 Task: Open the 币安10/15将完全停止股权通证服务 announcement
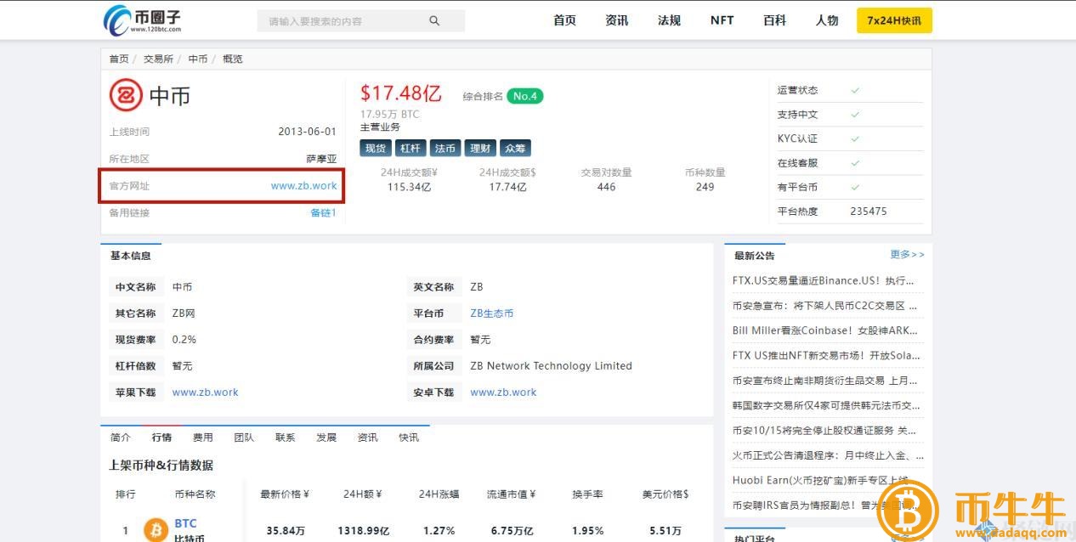pos(825,430)
